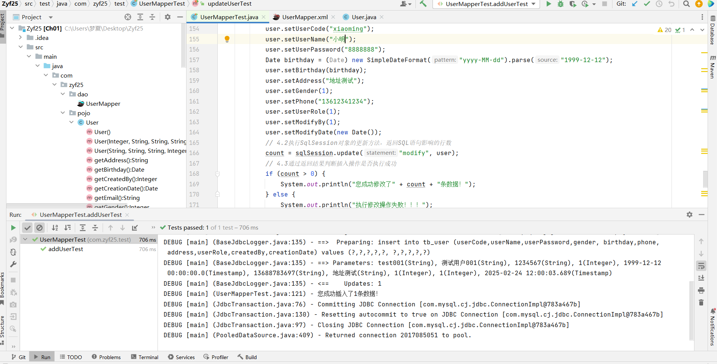Expand all nodes in the Project panel
The width and height of the screenshot is (717, 364).
point(140,17)
